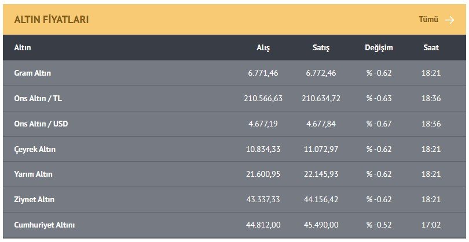Open the Tümü link
This screenshot has width=469, height=242.
pos(428,20)
